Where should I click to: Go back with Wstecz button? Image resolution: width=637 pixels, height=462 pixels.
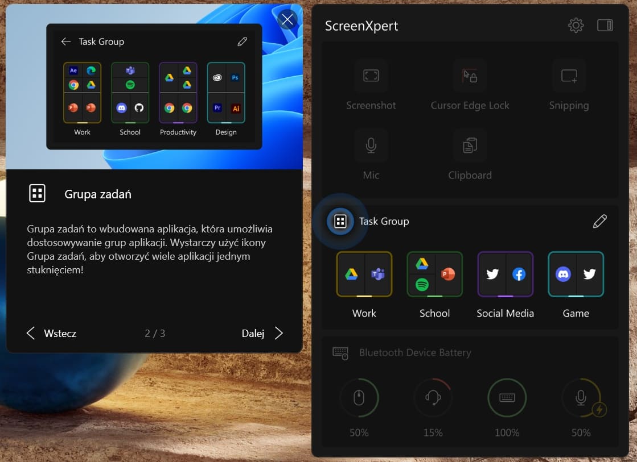coord(52,334)
